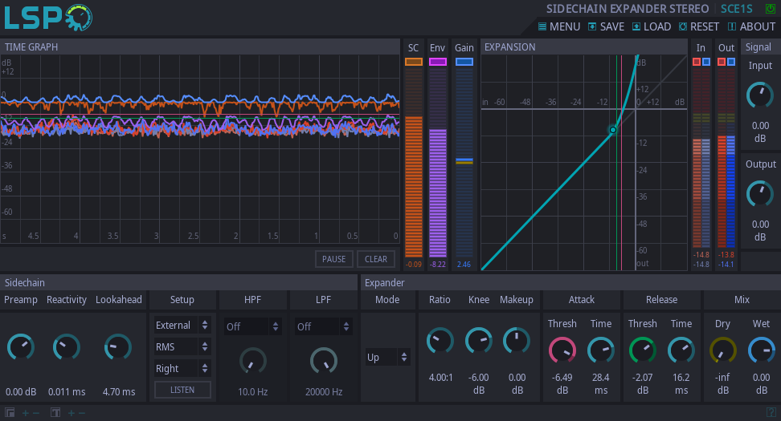Click the Signal Input gain knob

click(760, 95)
